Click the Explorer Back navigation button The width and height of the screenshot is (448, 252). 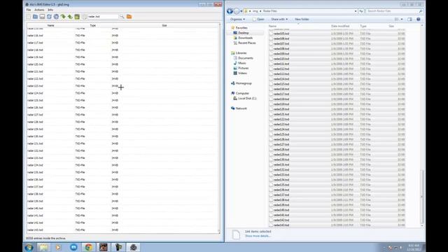230,11
